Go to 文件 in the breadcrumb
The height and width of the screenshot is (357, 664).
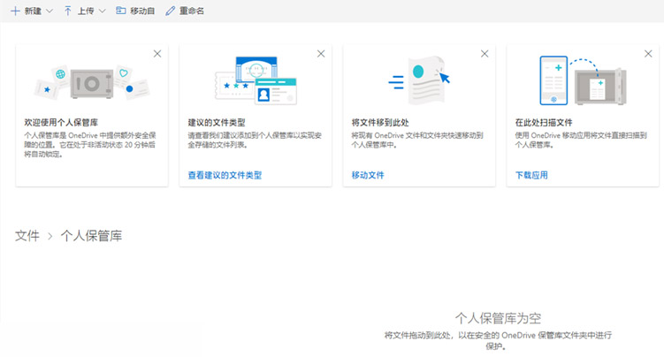pyautogui.click(x=27, y=236)
